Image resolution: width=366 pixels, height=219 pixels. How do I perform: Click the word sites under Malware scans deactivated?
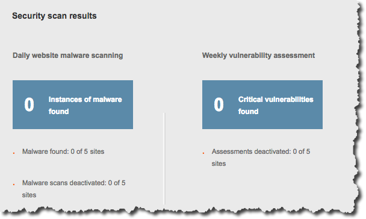(29, 195)
